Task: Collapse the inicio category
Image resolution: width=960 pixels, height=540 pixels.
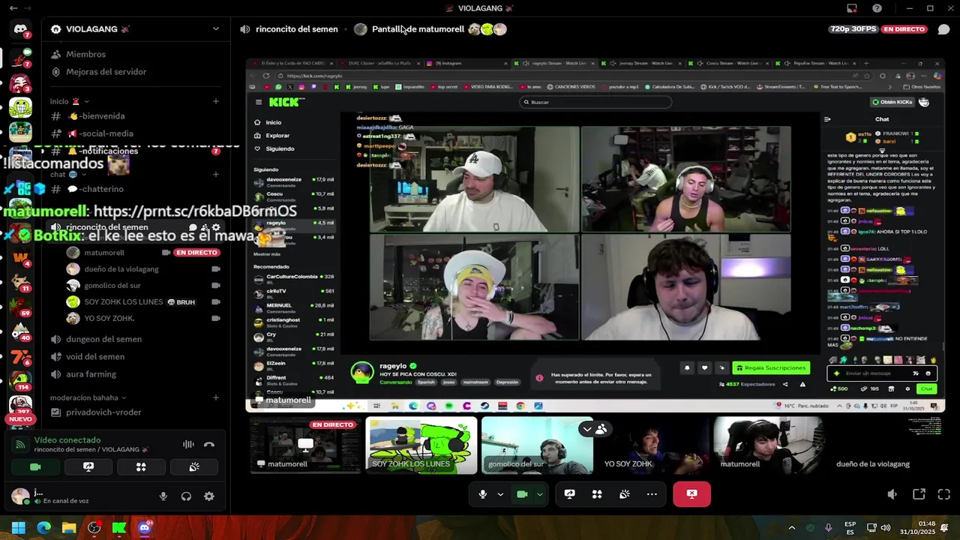Action: click(70, 101)
